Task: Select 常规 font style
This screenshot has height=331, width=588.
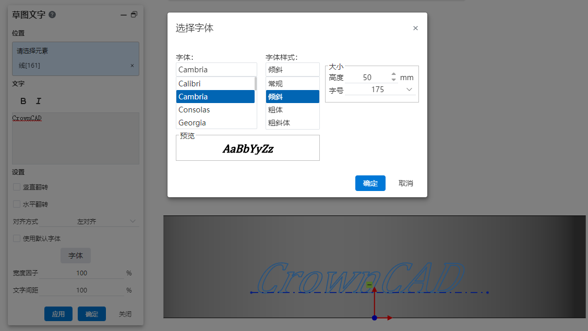Action: tap(293, 84)
